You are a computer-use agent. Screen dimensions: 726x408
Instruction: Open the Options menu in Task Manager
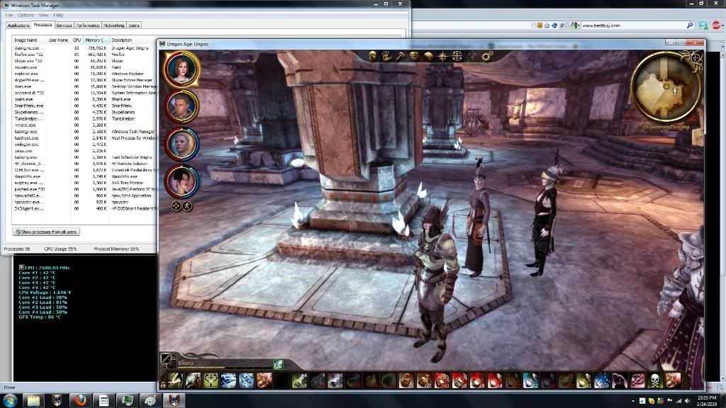pyautogui.click(x=26, y=15)
